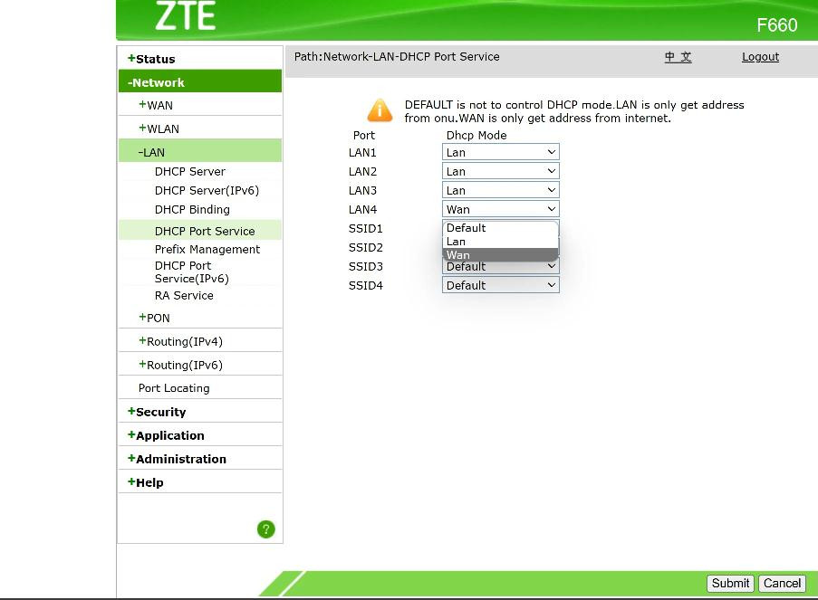Screen dimensions: 818x600
Task: Click the SSID3 port label
Action: click(366, 266)
